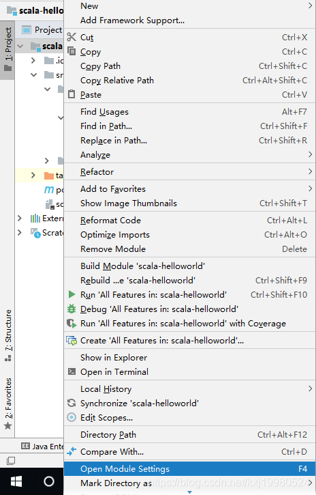
Task: Select Rebuild 'scala-helloworld' entry
Action: tap(190, 280)
